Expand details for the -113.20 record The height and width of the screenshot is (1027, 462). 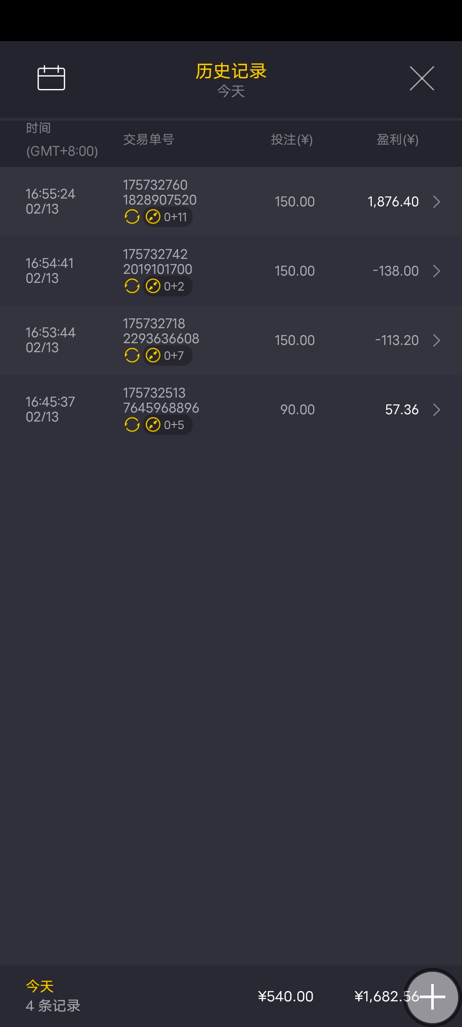tap(436, 340)
